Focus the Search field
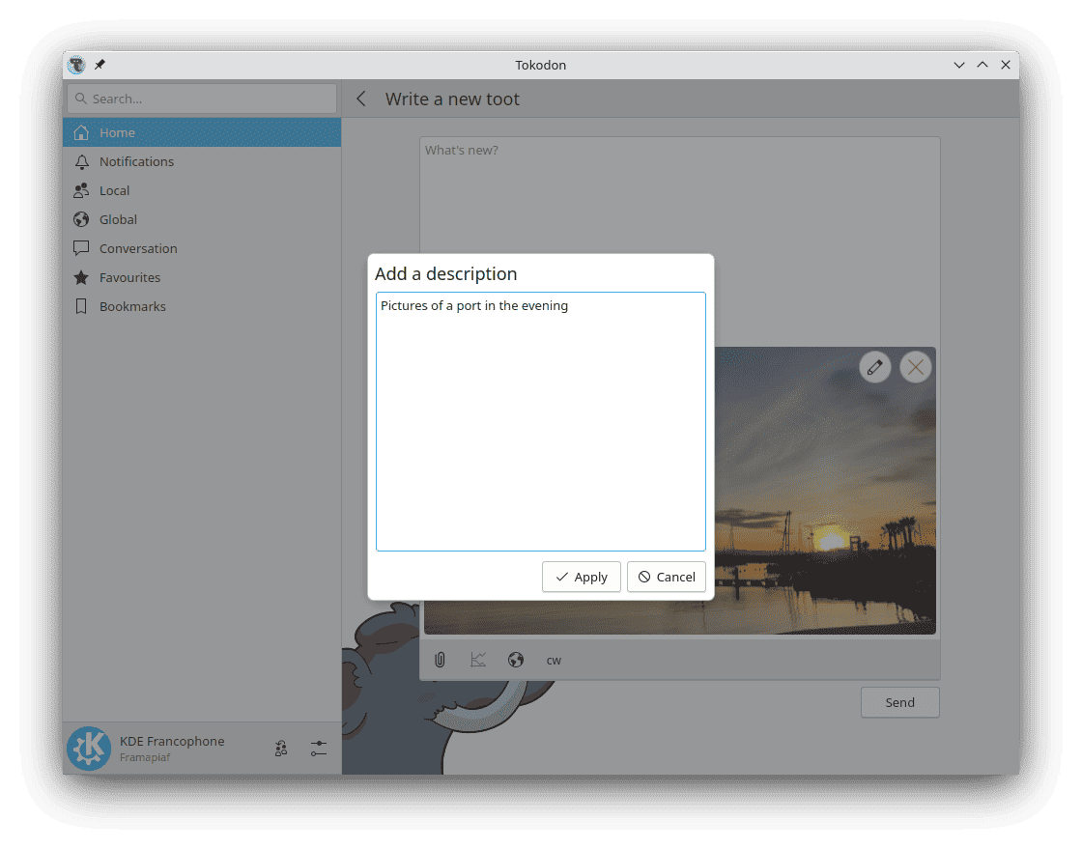Viewport: 1082px width, 849px height. click(x=202, y=99)
